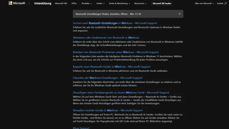Expand the Ressourcen dropdown

(140, 3)
